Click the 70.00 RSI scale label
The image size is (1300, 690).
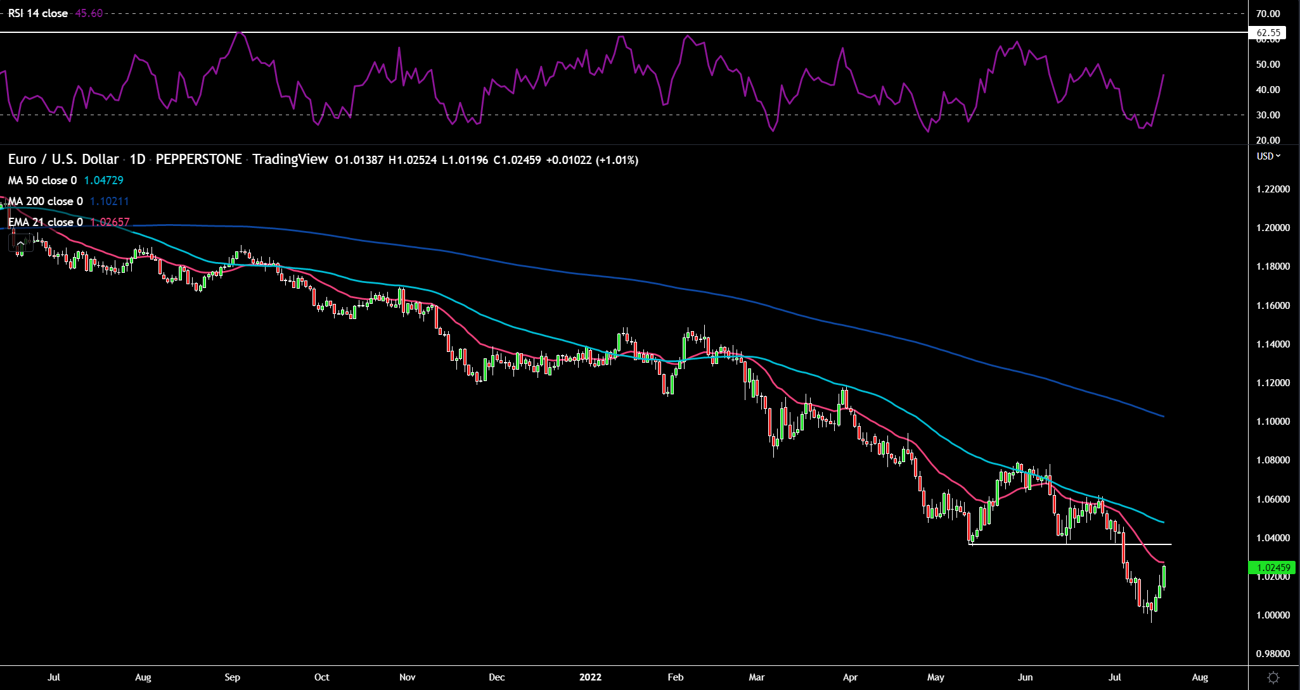(1268, 14)
